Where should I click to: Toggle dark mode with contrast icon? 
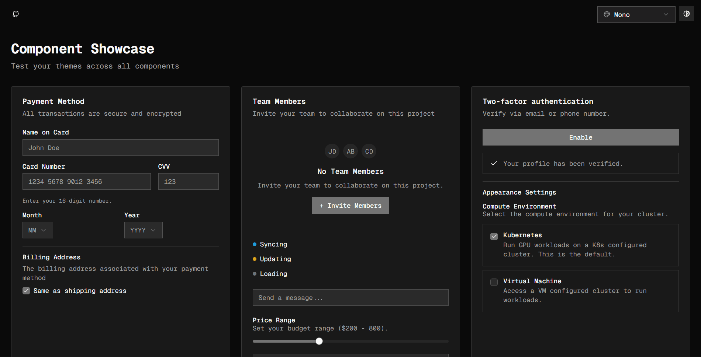686,14
